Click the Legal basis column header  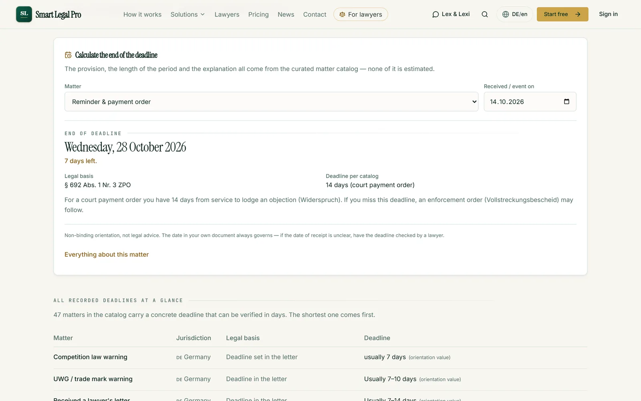pos(243,338)
